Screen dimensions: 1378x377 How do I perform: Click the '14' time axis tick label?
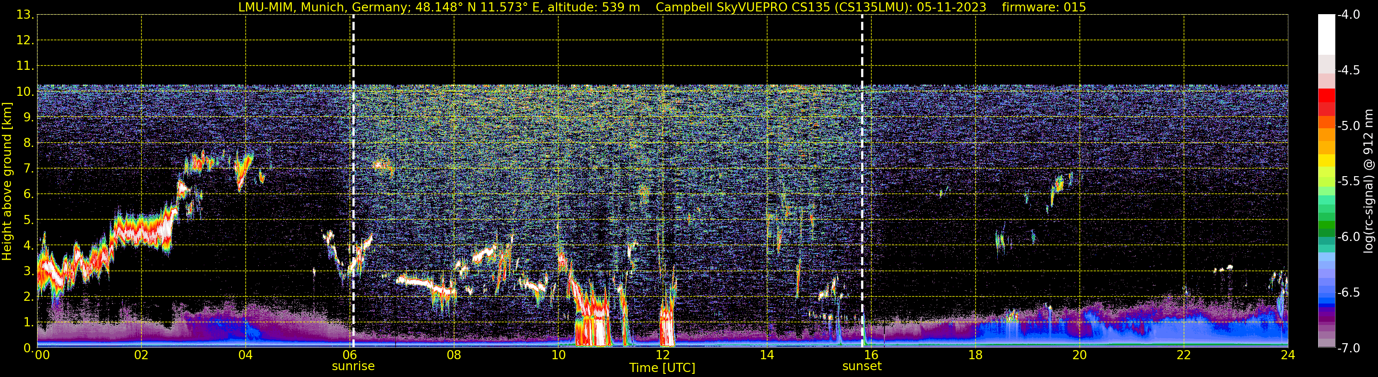tap(767, 355)
